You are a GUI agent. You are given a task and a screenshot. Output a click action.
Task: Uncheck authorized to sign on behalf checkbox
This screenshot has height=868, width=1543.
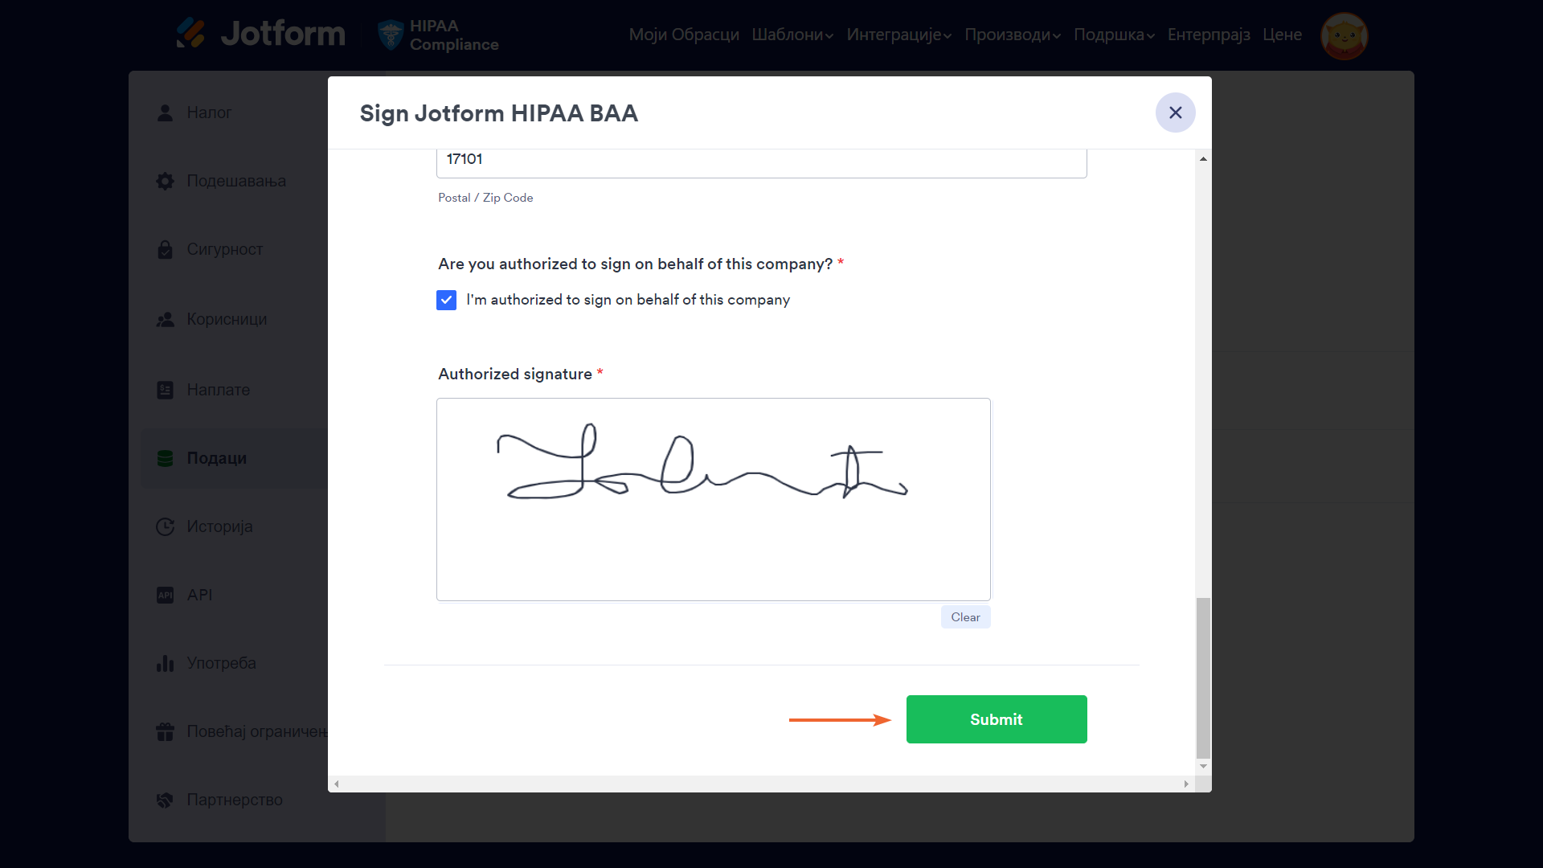[x=447, y=300]
